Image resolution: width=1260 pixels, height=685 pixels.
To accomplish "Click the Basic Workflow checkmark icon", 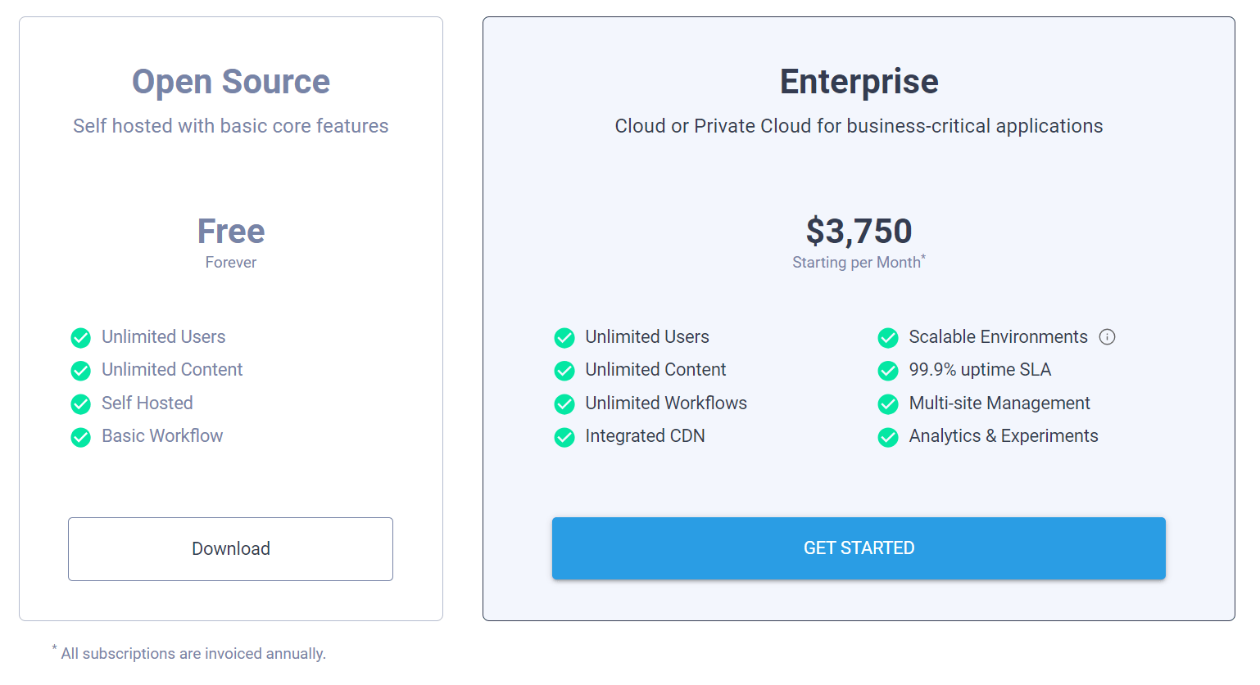I will [80, 436].
